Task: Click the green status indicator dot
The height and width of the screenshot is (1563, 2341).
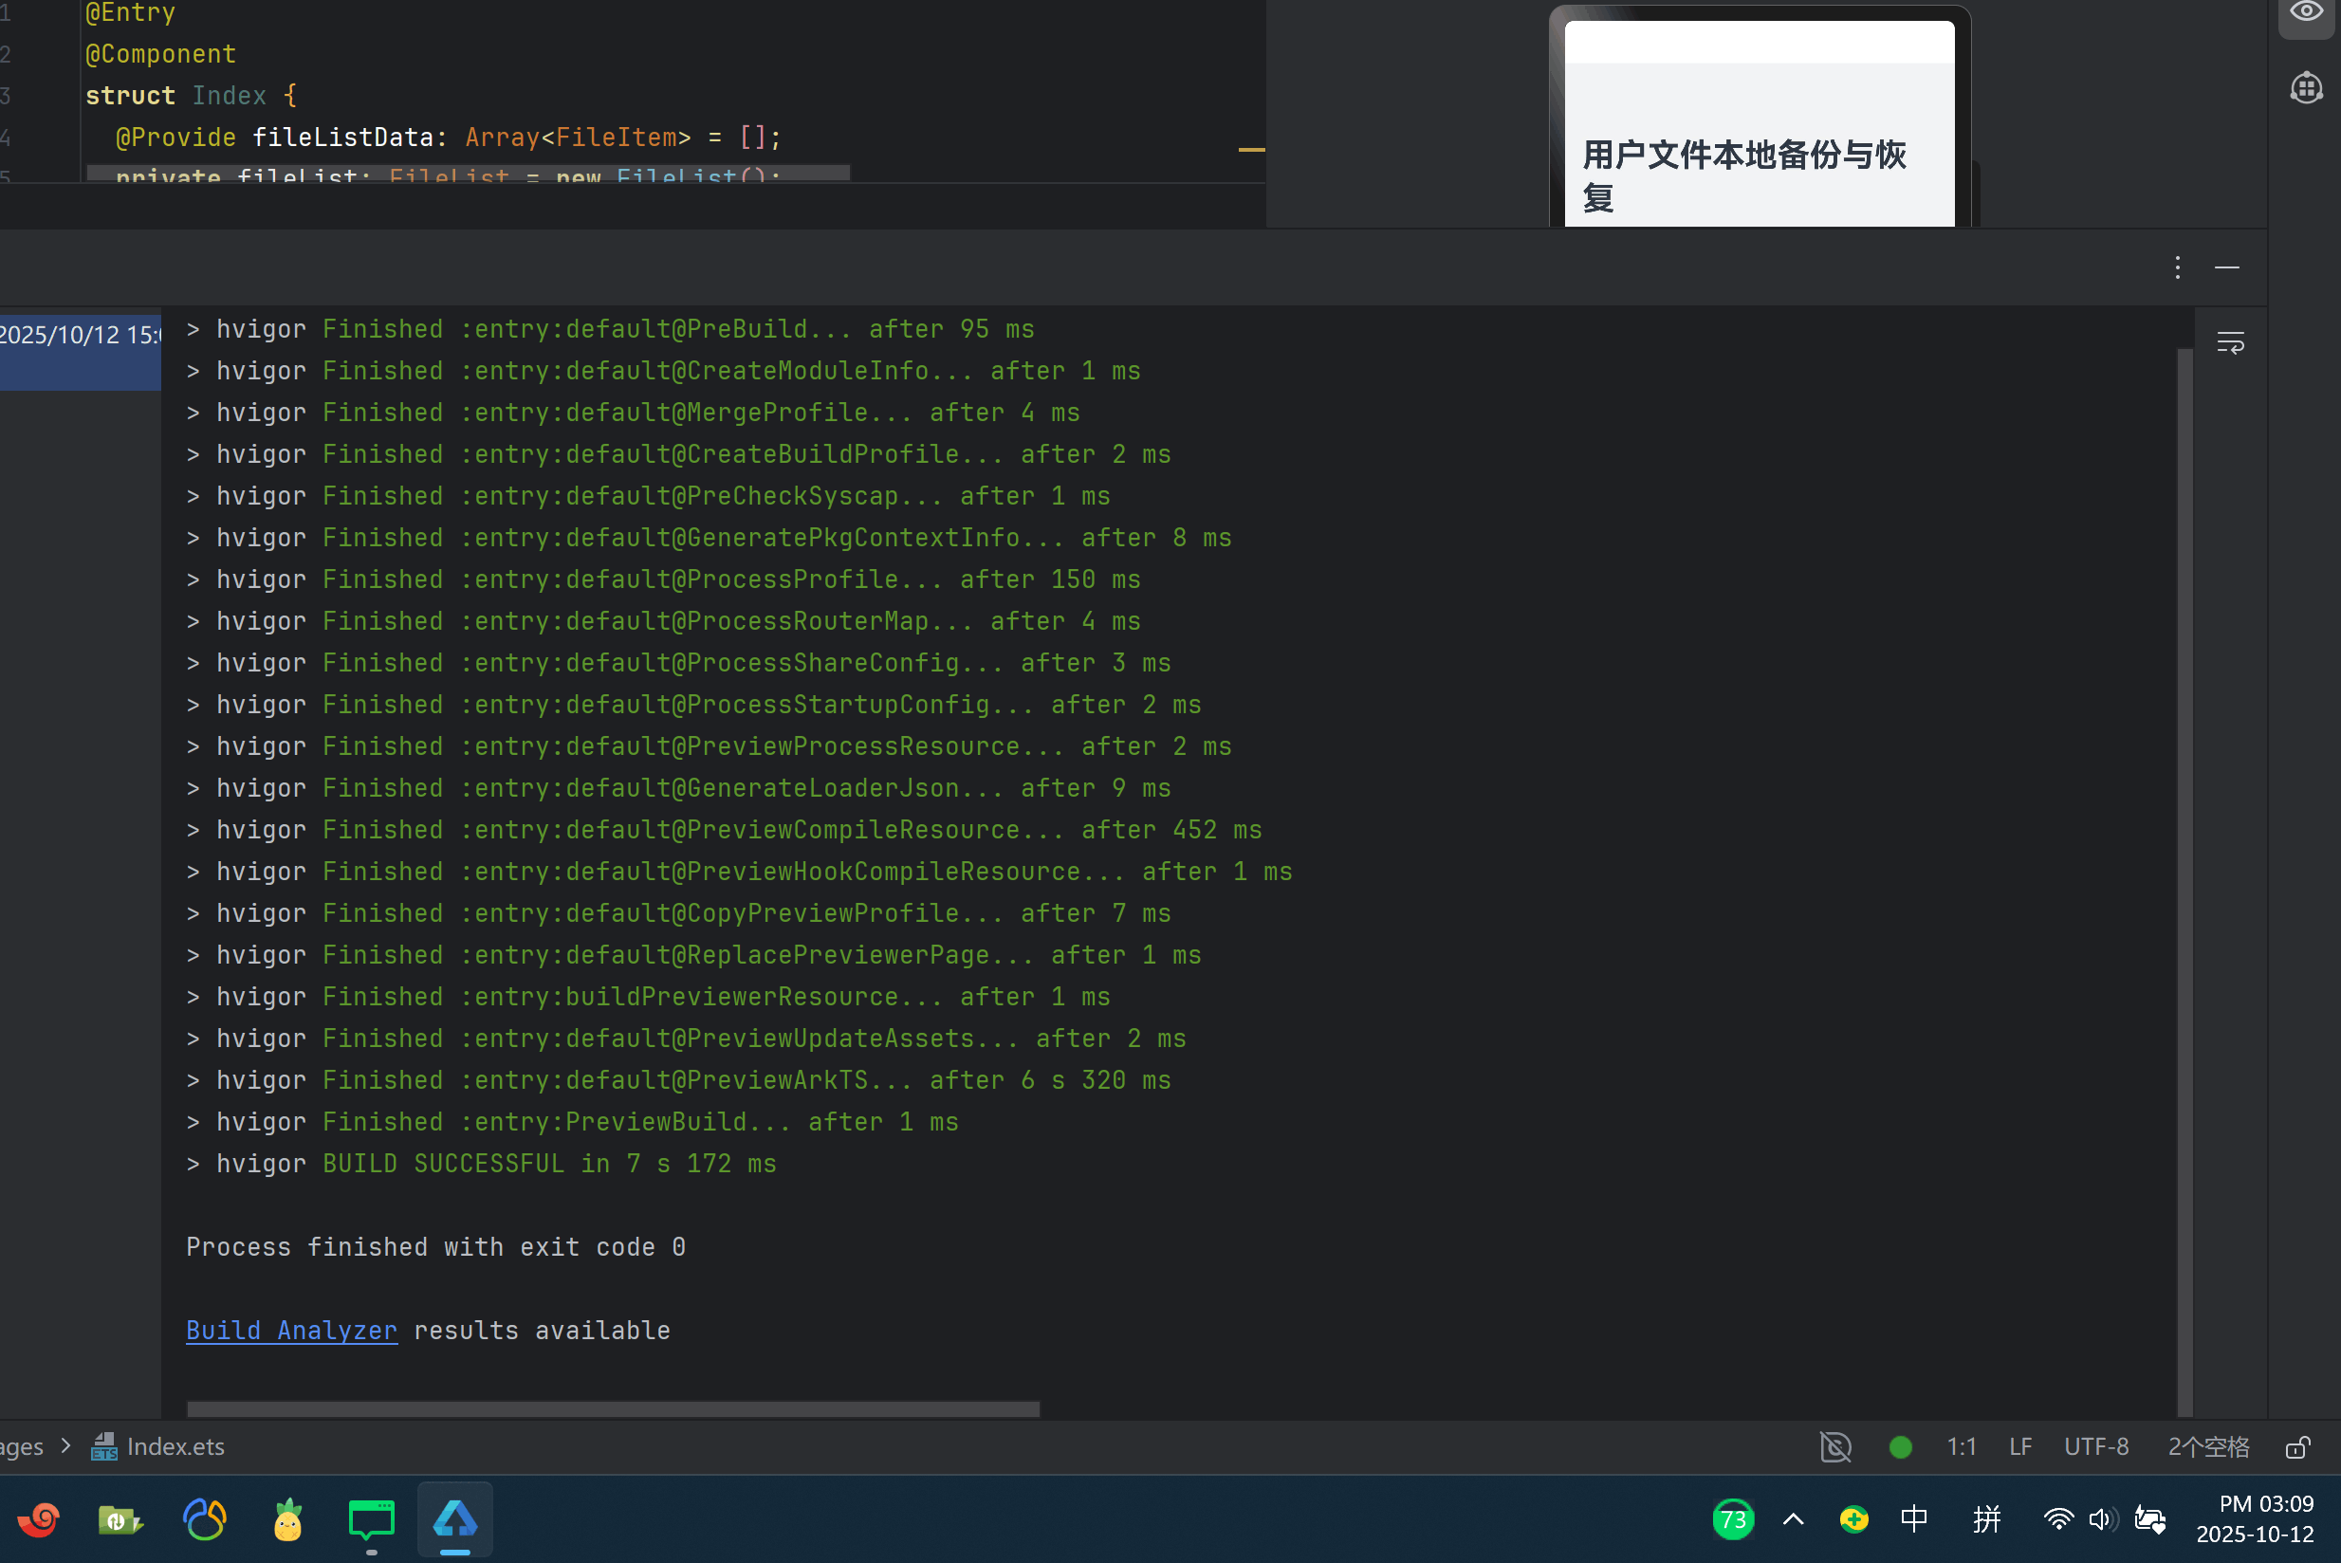Action: 1900,1447
